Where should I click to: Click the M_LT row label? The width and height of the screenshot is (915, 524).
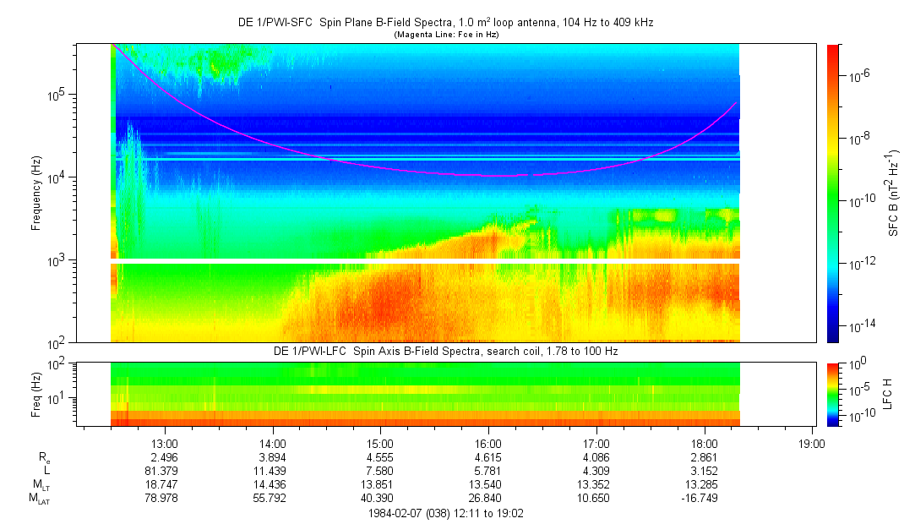click(x=41, y=486)
